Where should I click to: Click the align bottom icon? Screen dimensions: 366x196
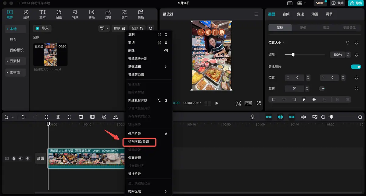point(324,100)
